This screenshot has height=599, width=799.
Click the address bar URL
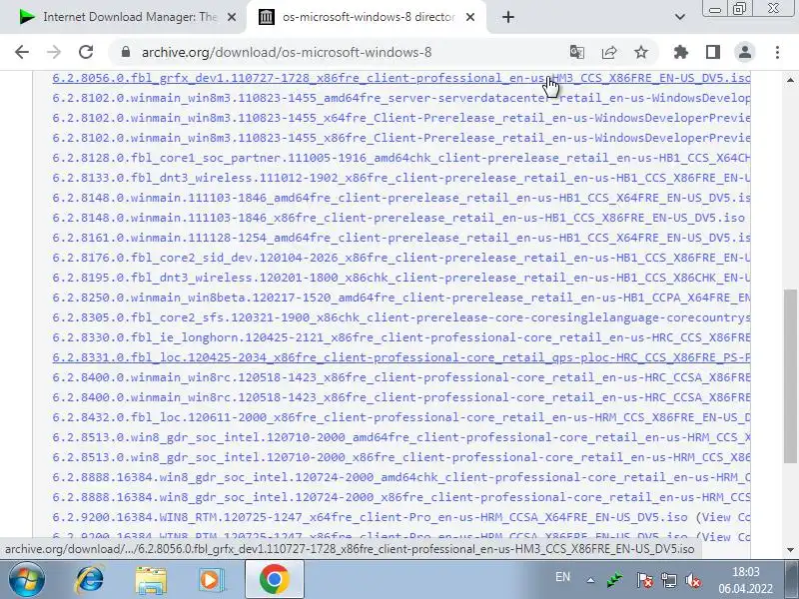click(x=287, y=52)
